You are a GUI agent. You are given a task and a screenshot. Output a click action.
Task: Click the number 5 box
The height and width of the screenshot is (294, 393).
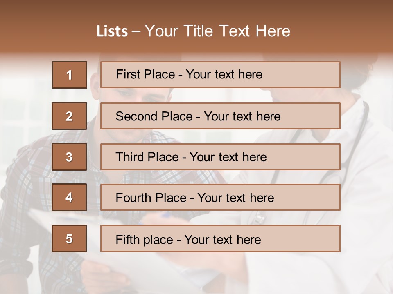69,238
